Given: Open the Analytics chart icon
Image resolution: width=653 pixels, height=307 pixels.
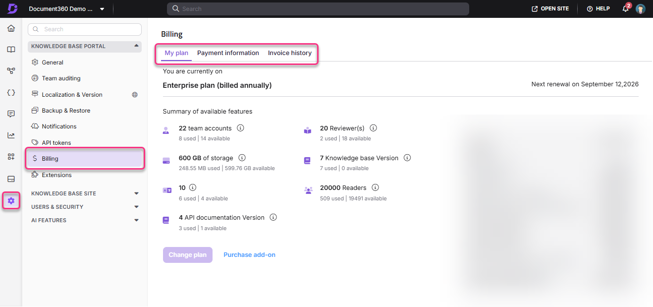Looking at the screenshot, I should coord(11,135).
